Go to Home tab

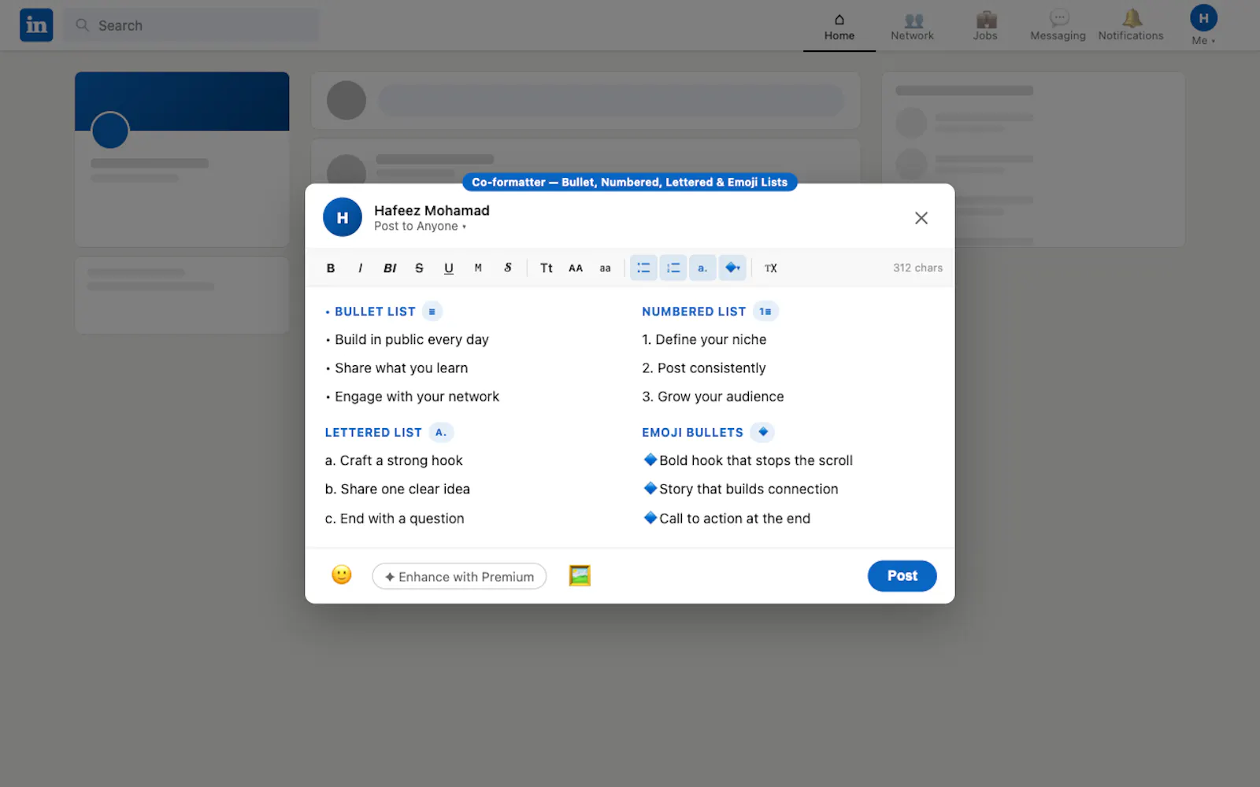pos(839,26)
